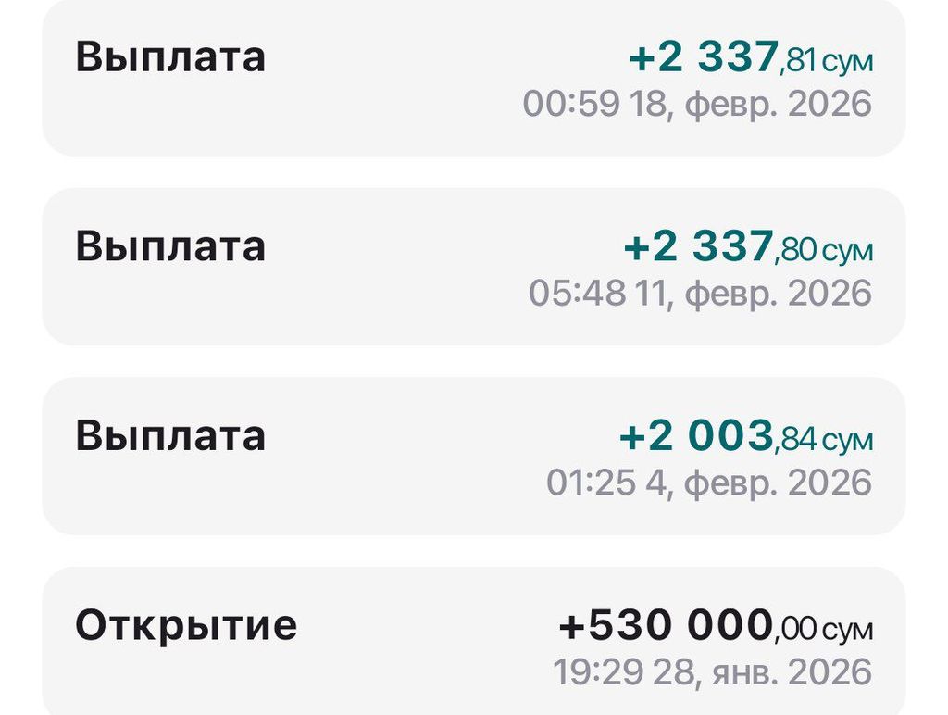Tap the Выплата label of the 2 337,80 payout
The height and width of the screenshot is (715, 948).
point(170,247)
